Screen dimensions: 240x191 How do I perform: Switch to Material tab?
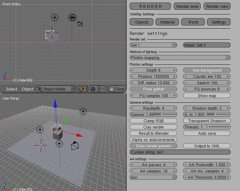tap(167, 22)
